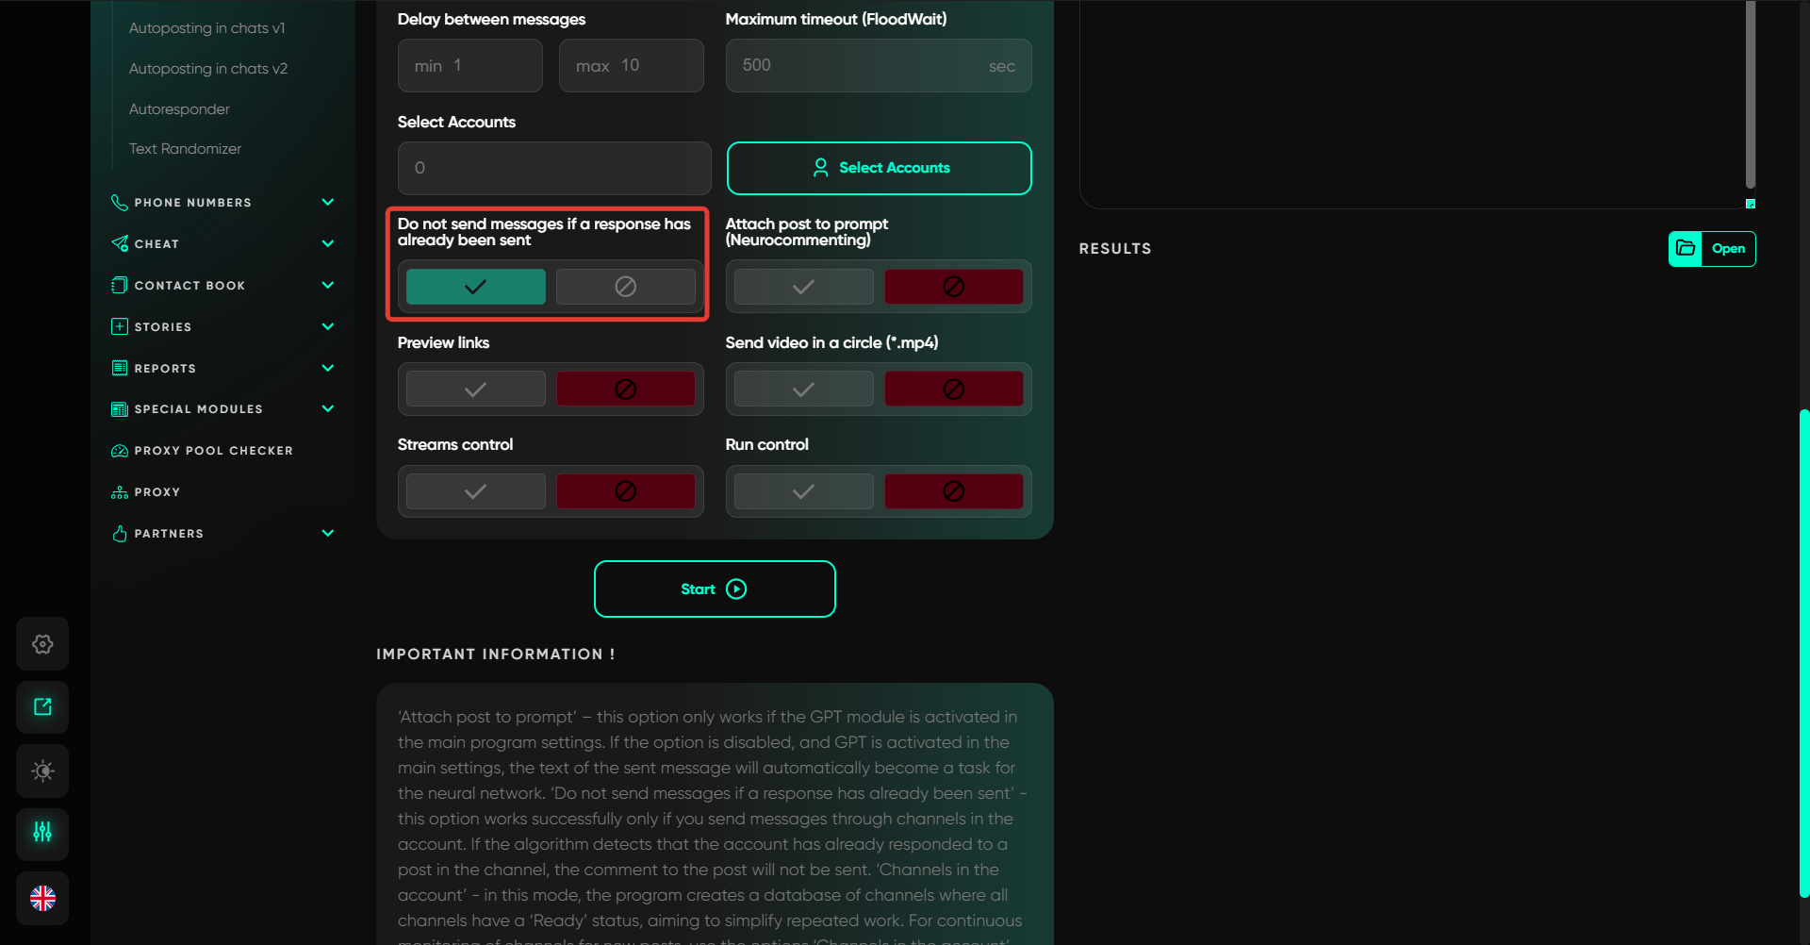The image size is (1810, 945).
Task: Enable Attach post to prompt option
Action: tap(803, 287)
